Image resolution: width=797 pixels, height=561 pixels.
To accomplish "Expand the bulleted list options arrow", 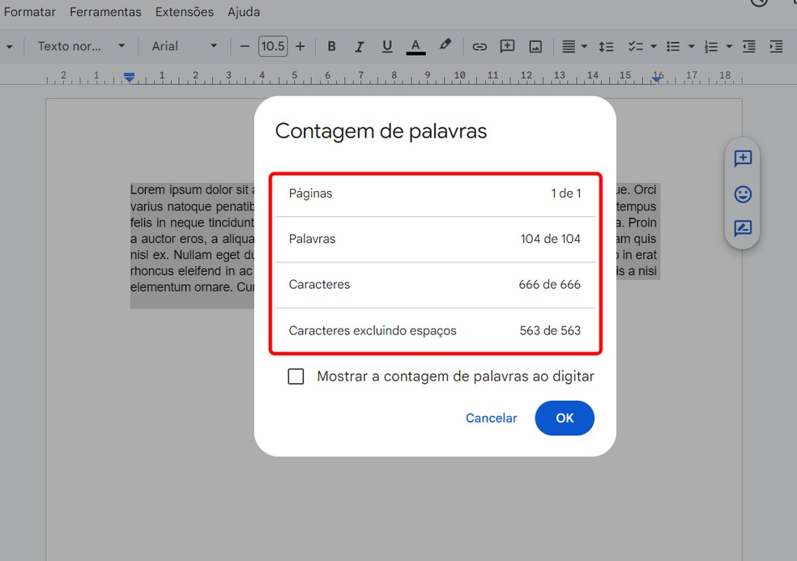I will click(691, 47).
